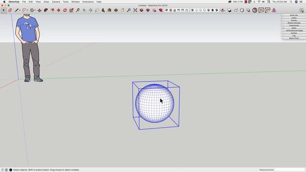Expand the Soften/Smooth Edges tray
This screenshot has height=172, width=306.
[x=294, y=31]
